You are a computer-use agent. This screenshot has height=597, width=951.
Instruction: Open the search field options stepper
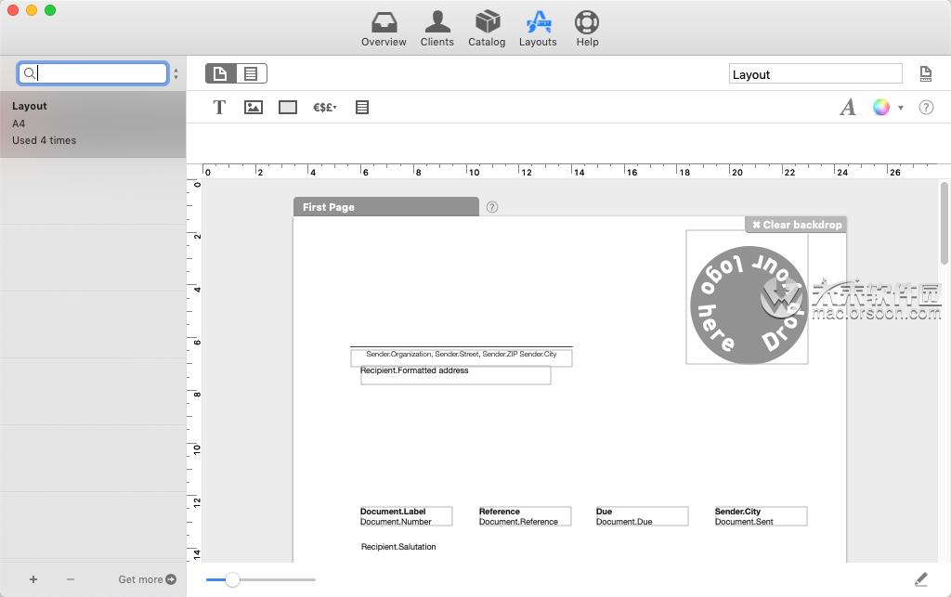tap(176, 73)
